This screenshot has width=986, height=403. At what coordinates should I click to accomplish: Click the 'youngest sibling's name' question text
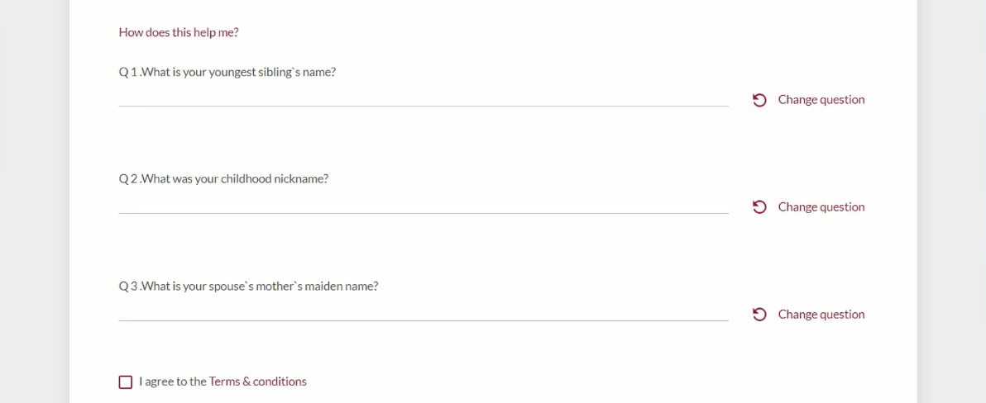pyautogui.click(x=240, y=73)
